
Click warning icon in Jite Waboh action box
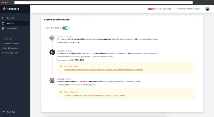click(x=61, y=66)
